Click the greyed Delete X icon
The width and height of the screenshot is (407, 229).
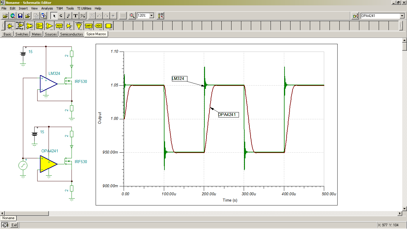click(x=92, y=16)
